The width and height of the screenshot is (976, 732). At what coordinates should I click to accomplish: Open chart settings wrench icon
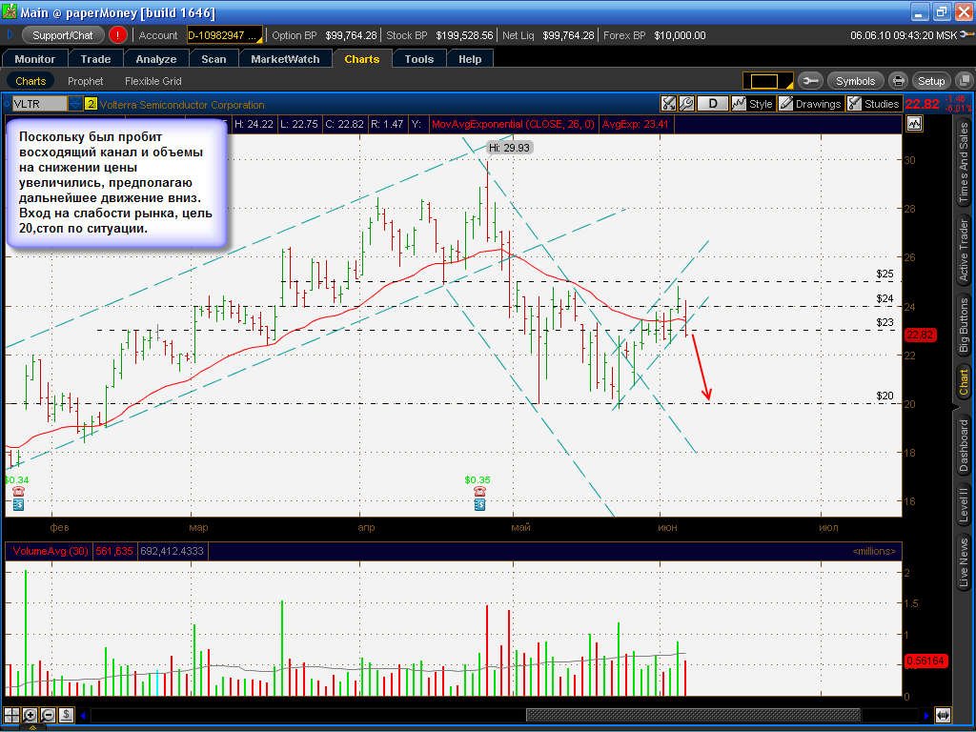point(686,104)
